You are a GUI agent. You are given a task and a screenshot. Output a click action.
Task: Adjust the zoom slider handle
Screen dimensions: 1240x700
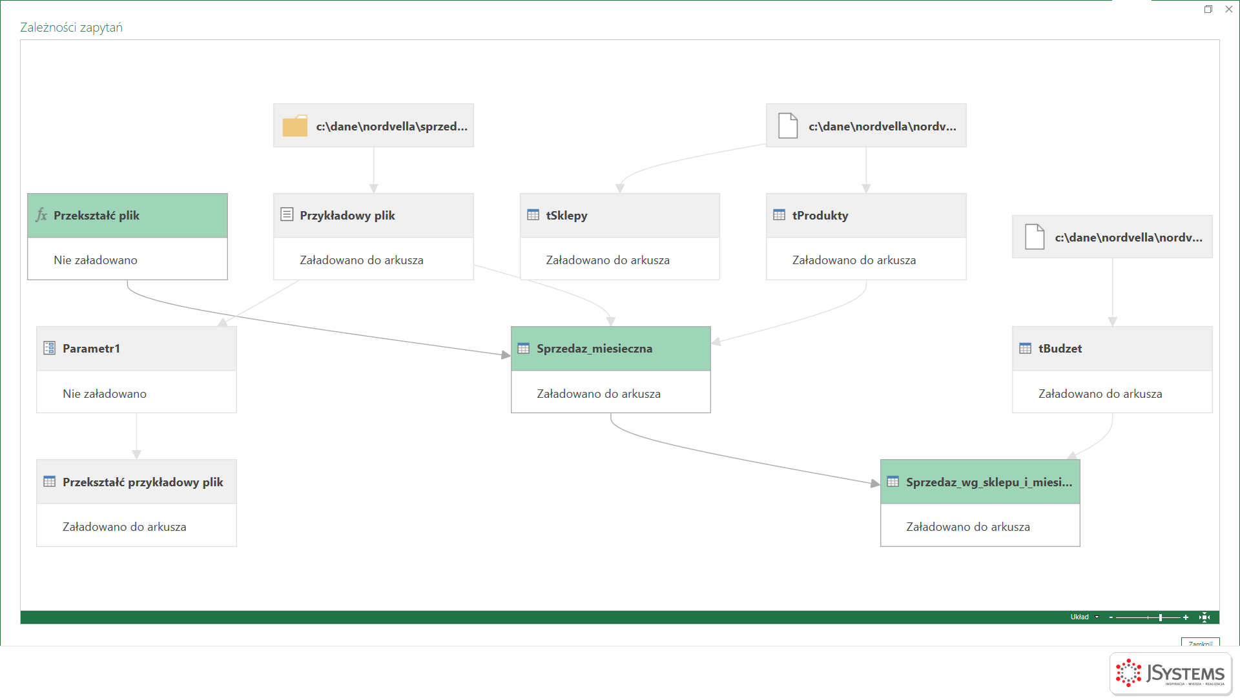point(1161,617)
